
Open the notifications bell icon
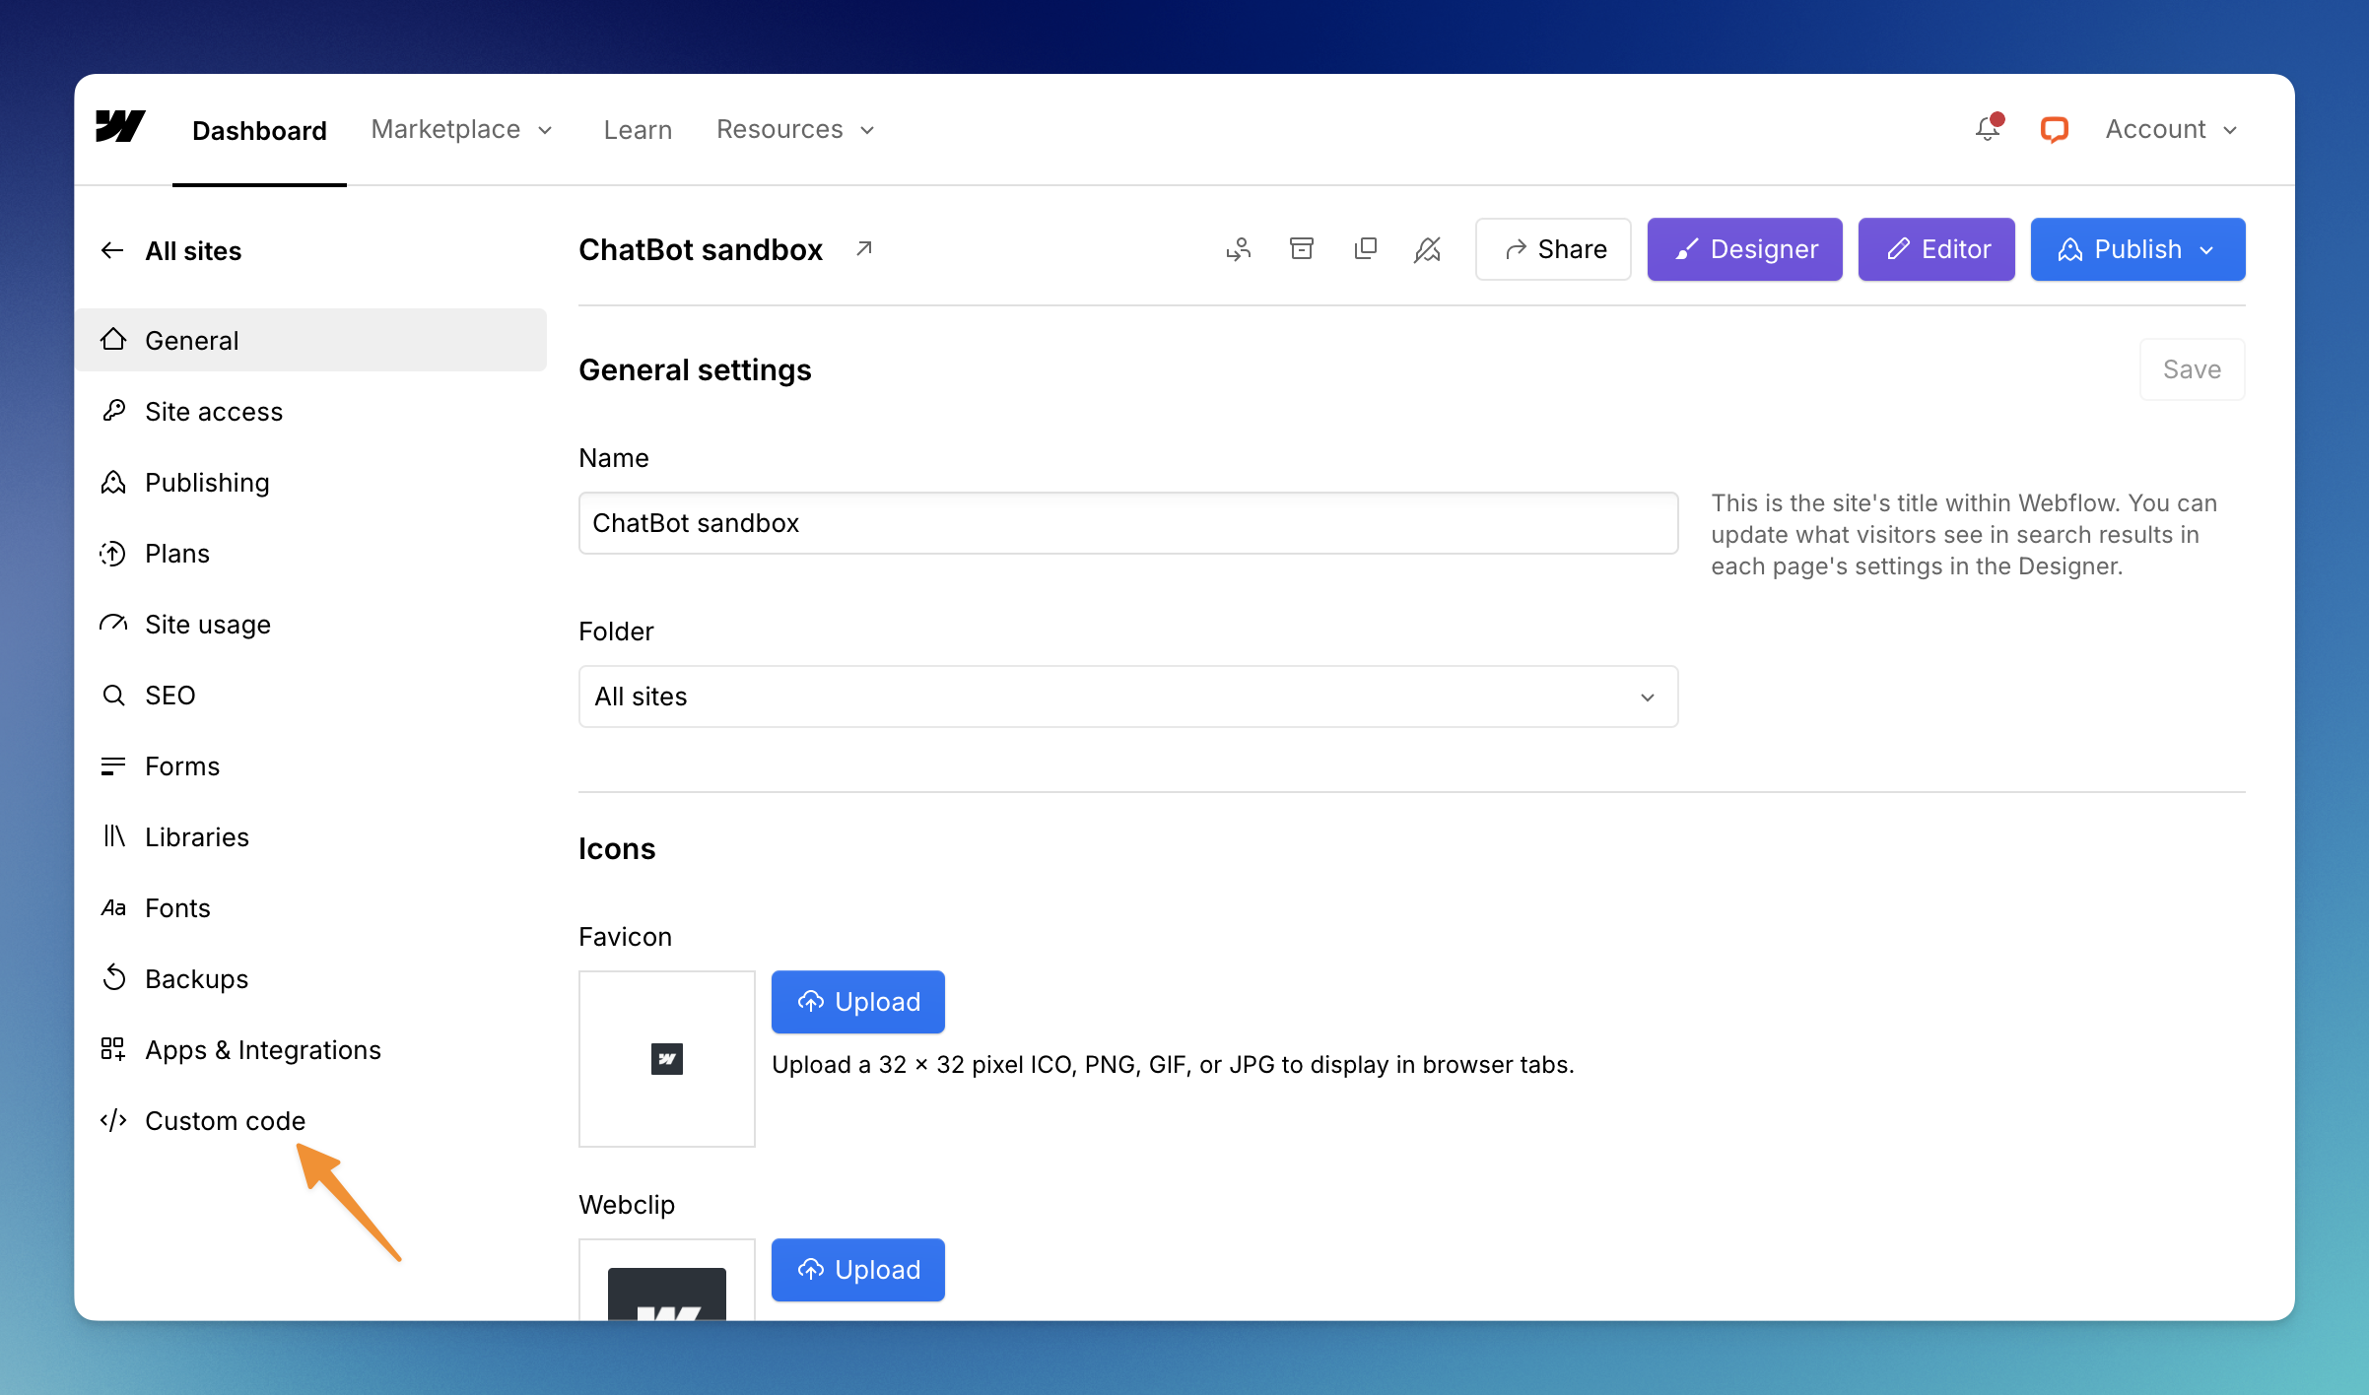(x=1988, y=129)
